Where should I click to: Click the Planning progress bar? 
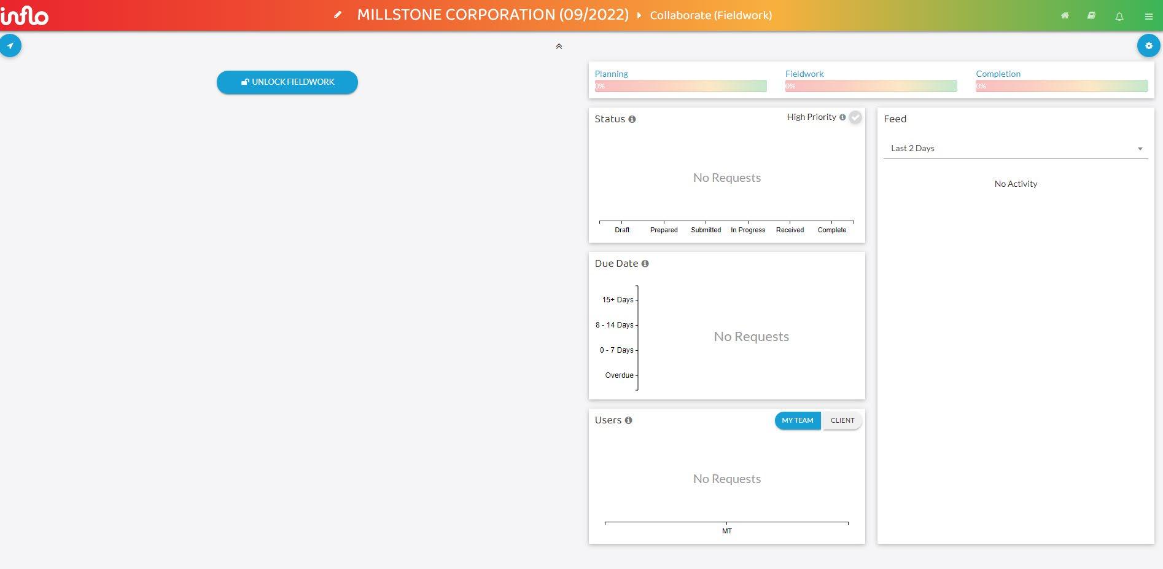[680, 86]
